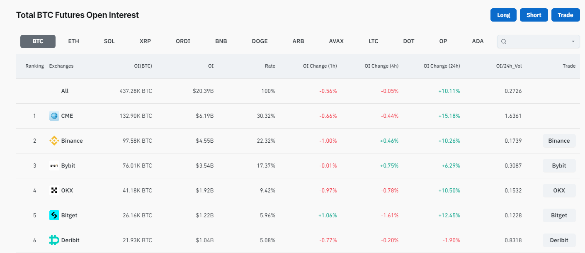The height and width of the screenshot is (253, 585).
Task: Click the OKX logo icon
Action: point(54,190)
